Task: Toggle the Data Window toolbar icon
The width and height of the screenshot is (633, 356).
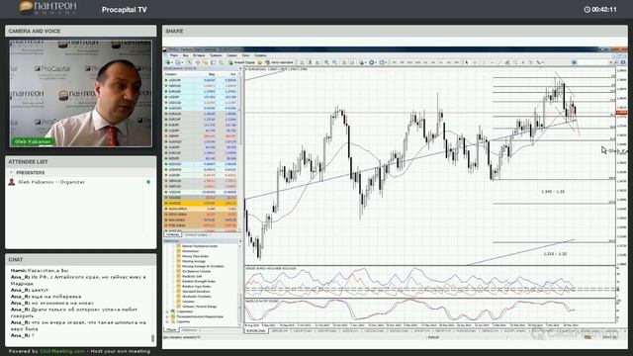Action: (x=198, y=62)
